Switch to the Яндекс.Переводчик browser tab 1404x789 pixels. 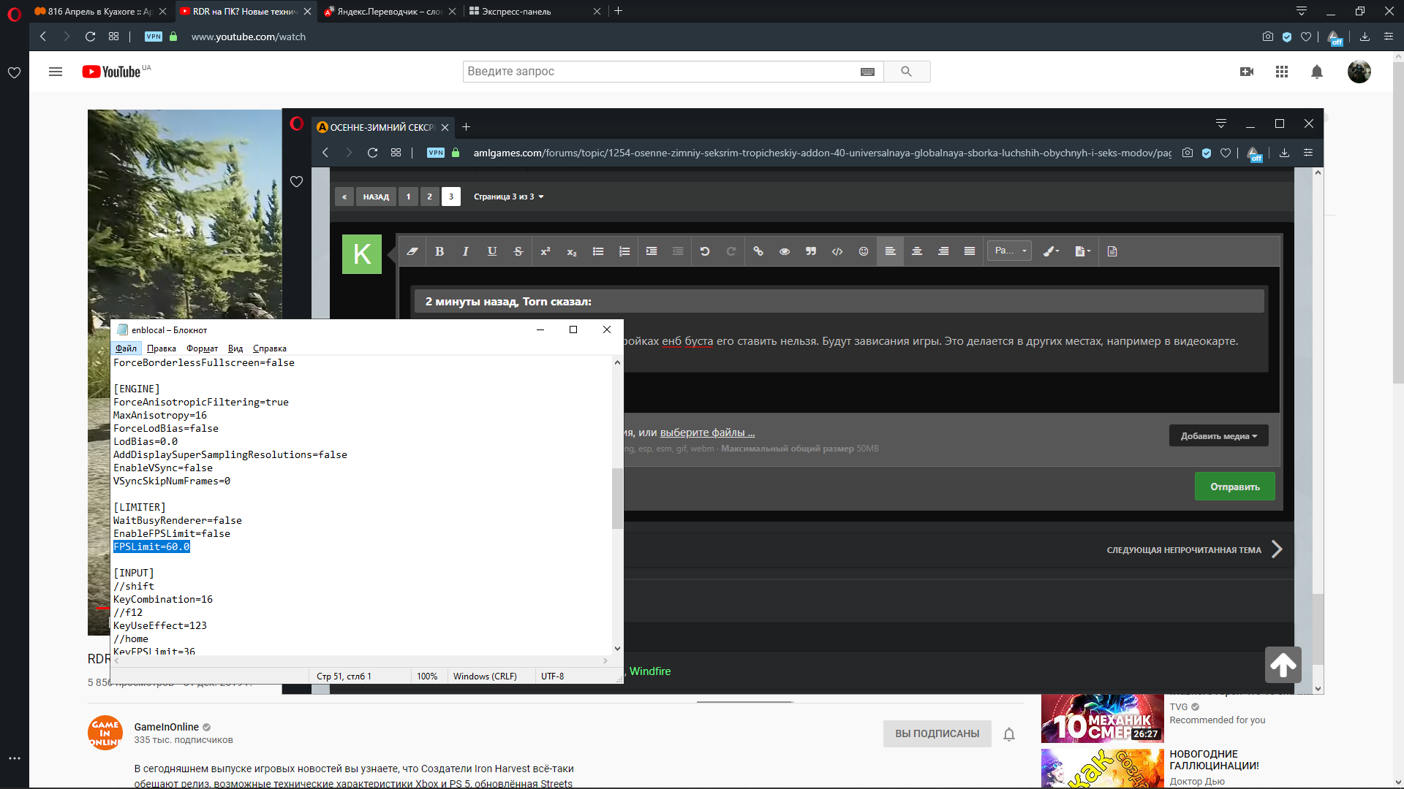click(389, 12)
